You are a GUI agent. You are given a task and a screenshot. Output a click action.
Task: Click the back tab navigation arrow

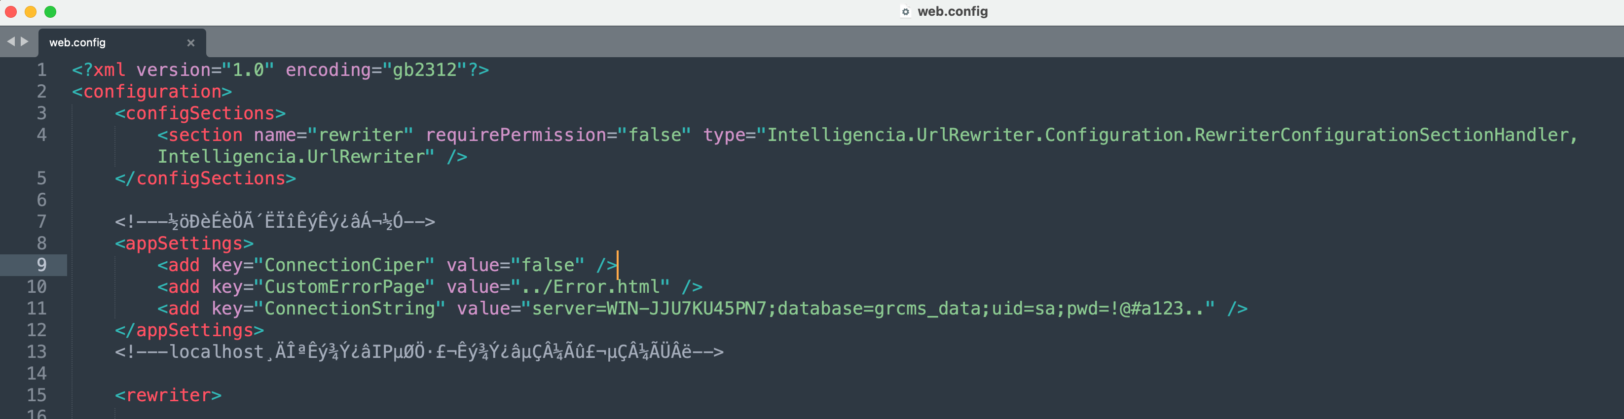tap(11, 41)
